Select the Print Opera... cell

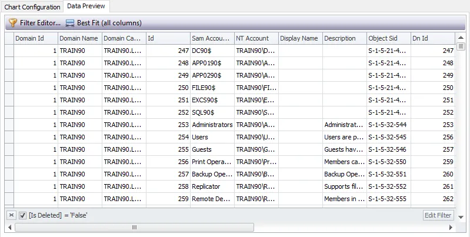[212, 162]
